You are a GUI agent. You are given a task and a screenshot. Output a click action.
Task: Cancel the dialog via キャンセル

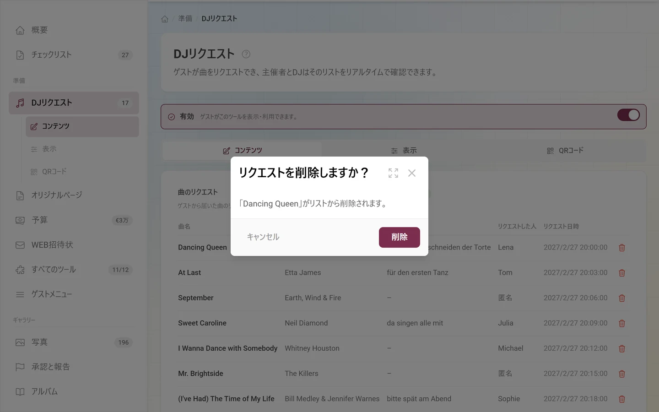(263, 237)
